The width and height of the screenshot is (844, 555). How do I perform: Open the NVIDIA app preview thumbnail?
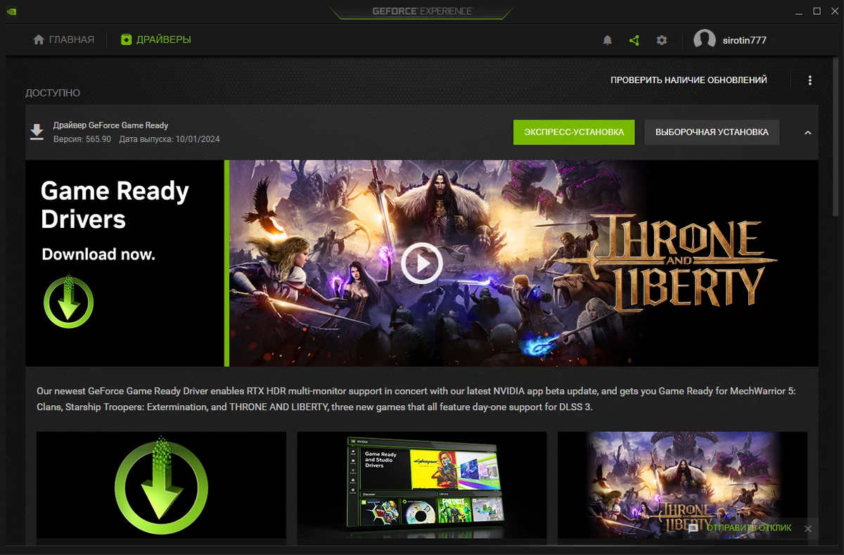click(x=422, y=485)
